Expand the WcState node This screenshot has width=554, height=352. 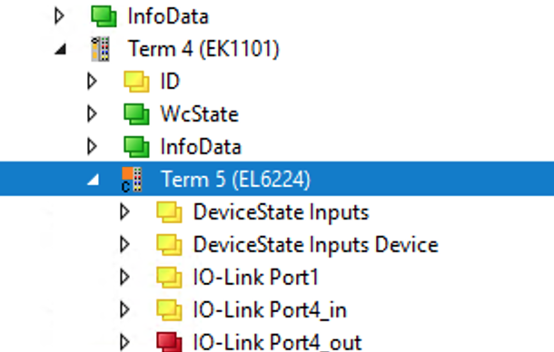(92, 113)
